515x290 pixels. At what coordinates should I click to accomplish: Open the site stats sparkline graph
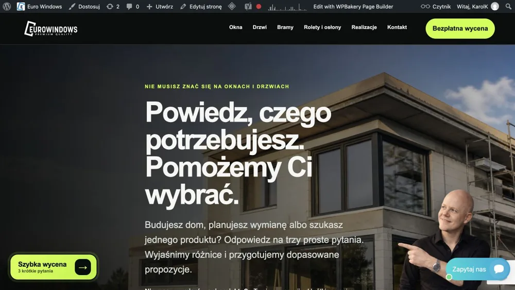pyautogui.click(x=287, y=7)
